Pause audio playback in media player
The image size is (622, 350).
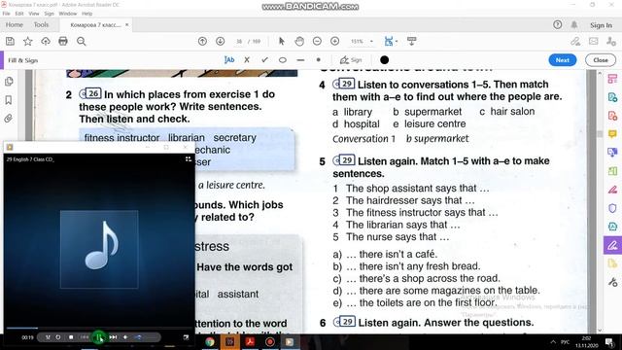99,337
